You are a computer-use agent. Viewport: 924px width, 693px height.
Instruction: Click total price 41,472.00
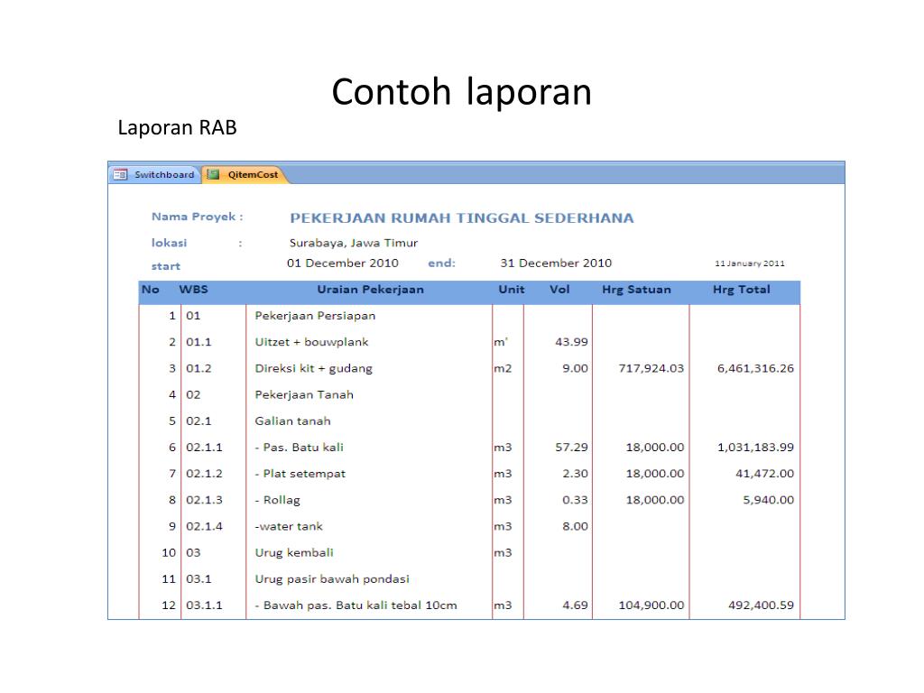(765, 474)
